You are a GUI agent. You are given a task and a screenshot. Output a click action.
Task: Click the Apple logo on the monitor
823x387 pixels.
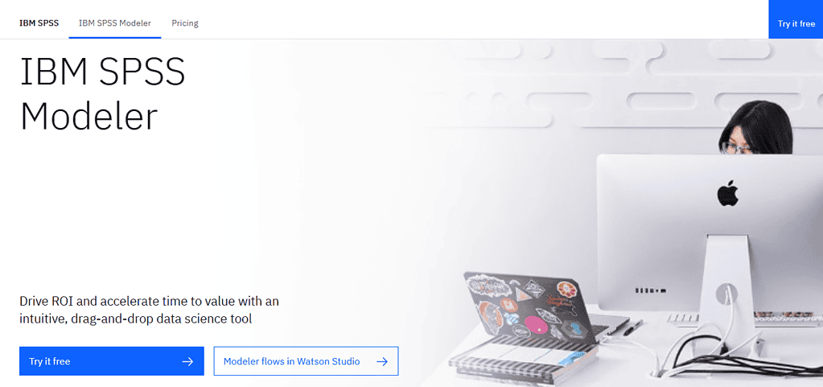728,193
